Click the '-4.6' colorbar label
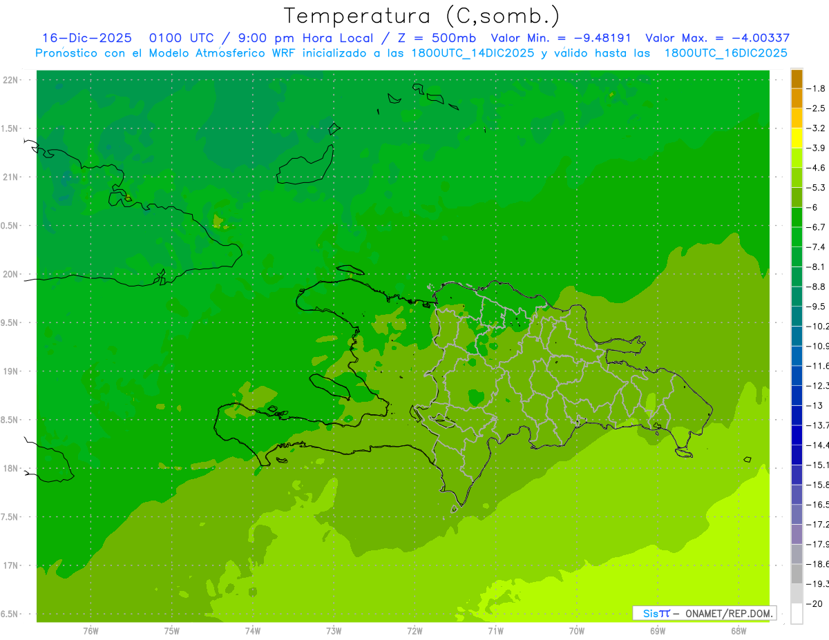This screenshot has width=829, height=640. [x=817, y=168]
